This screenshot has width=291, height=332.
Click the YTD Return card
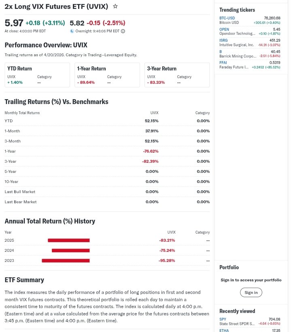pos(37,75)
